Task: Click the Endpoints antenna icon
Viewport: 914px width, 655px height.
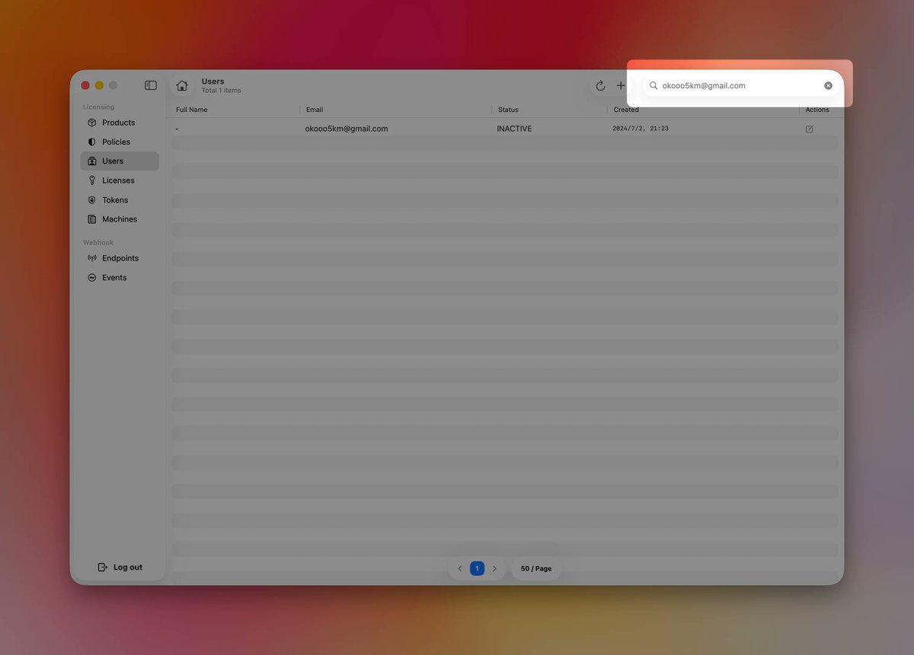Action: pyautogui.click(x=92, y=258)
